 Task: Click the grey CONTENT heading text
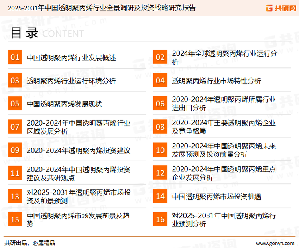63,34
